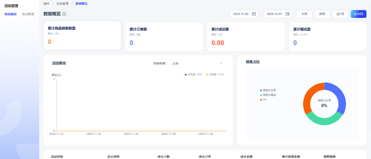Select 近30日 date range
The height and width of the screenshot is (159, 371).
[358, 14]
